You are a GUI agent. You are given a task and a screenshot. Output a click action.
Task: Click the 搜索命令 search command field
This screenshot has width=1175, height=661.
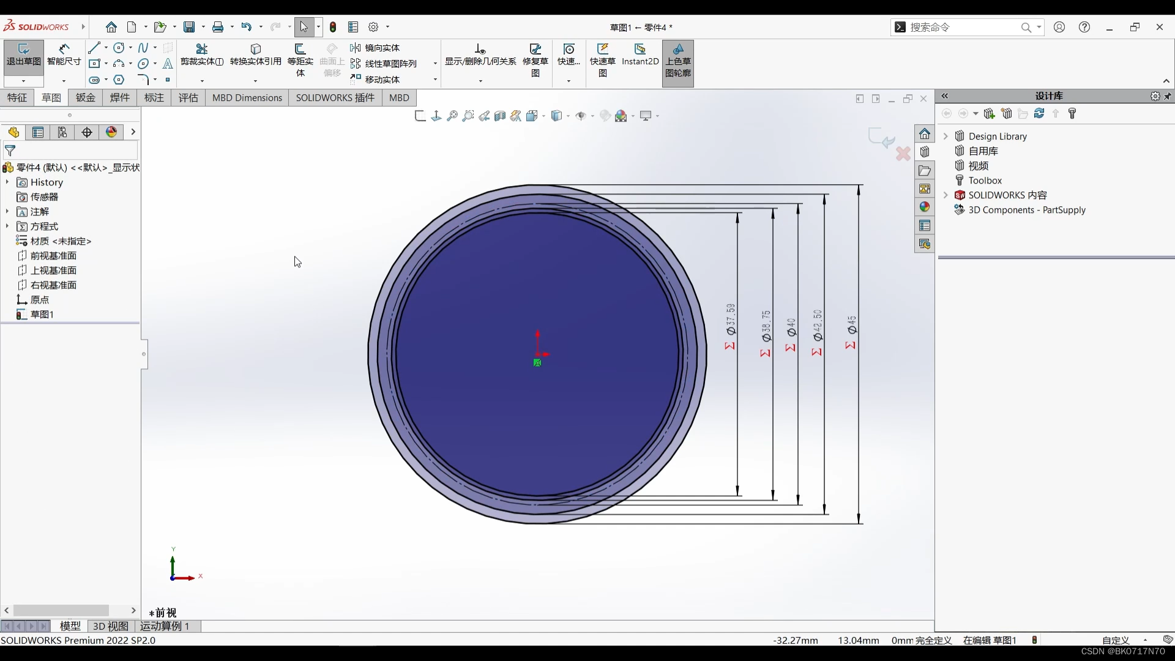click(x=962, y=27)
